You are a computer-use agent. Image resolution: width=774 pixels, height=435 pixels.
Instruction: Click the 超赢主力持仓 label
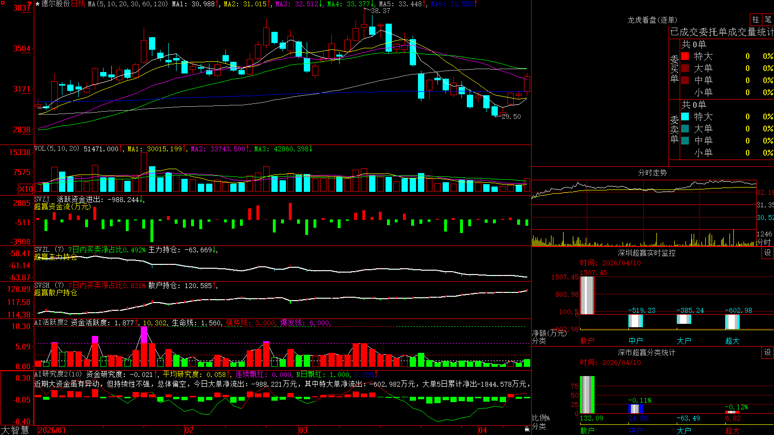click(x=56, y=257)
